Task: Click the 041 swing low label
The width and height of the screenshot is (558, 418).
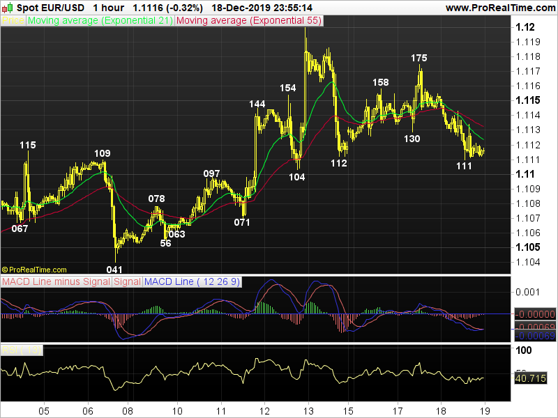Action: (114, 270)
